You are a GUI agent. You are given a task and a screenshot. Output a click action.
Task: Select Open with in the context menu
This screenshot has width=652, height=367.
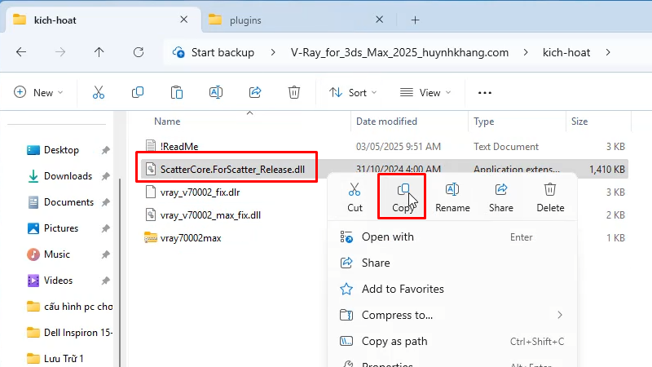[x=452, y=237]
